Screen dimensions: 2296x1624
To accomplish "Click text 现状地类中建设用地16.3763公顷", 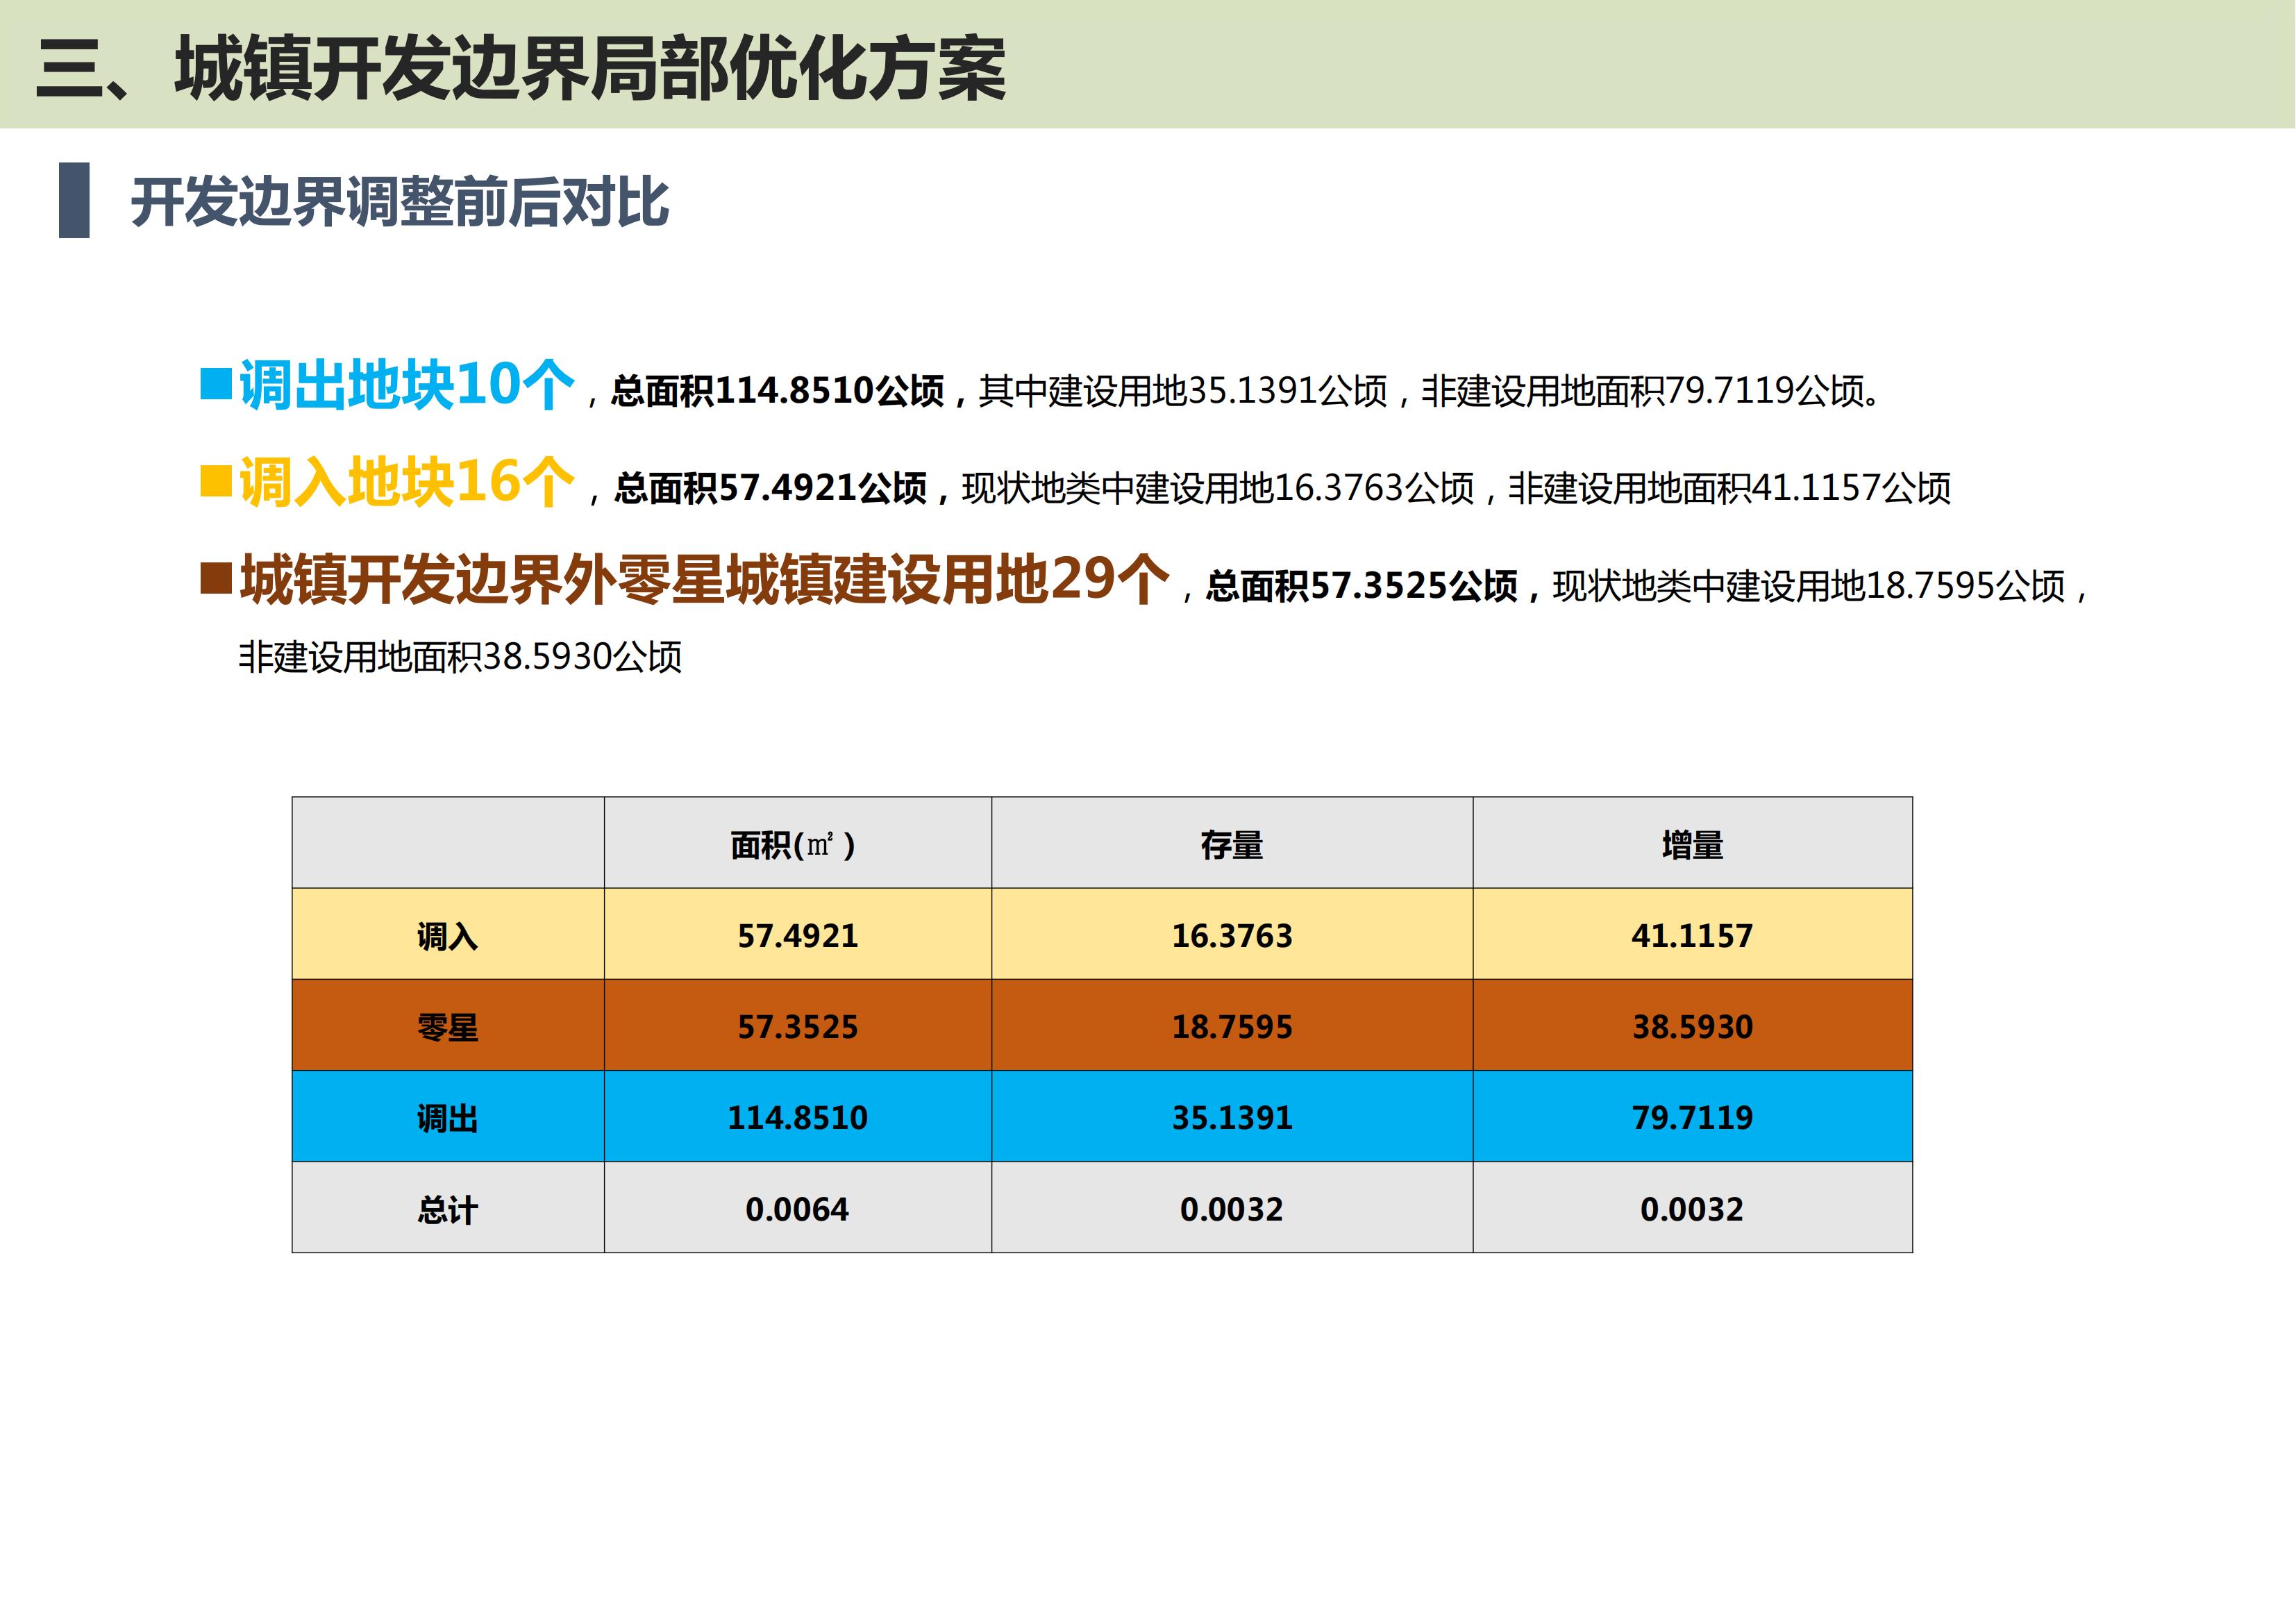I will [1218, 488].
